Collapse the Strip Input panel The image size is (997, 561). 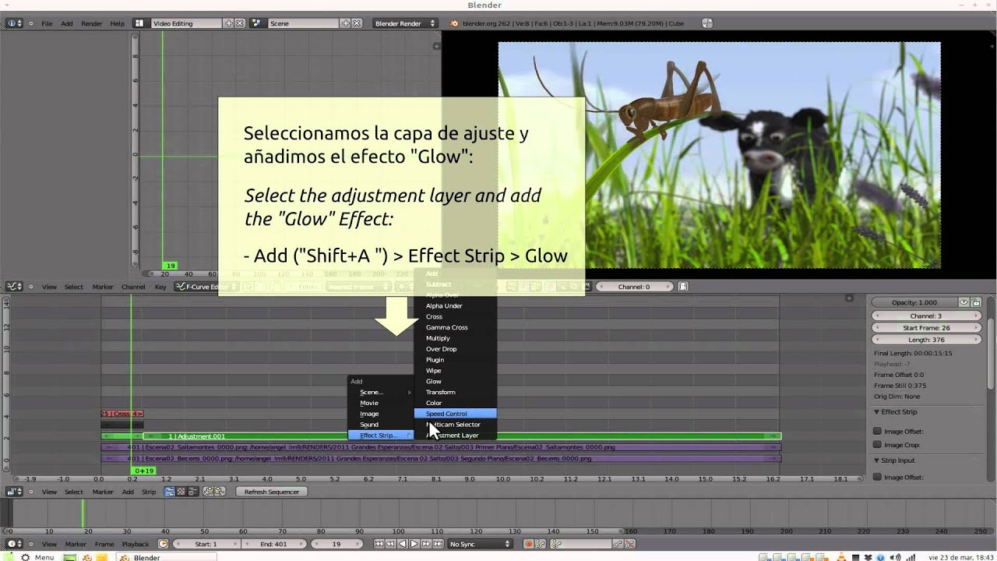click(x=877, y=460)
